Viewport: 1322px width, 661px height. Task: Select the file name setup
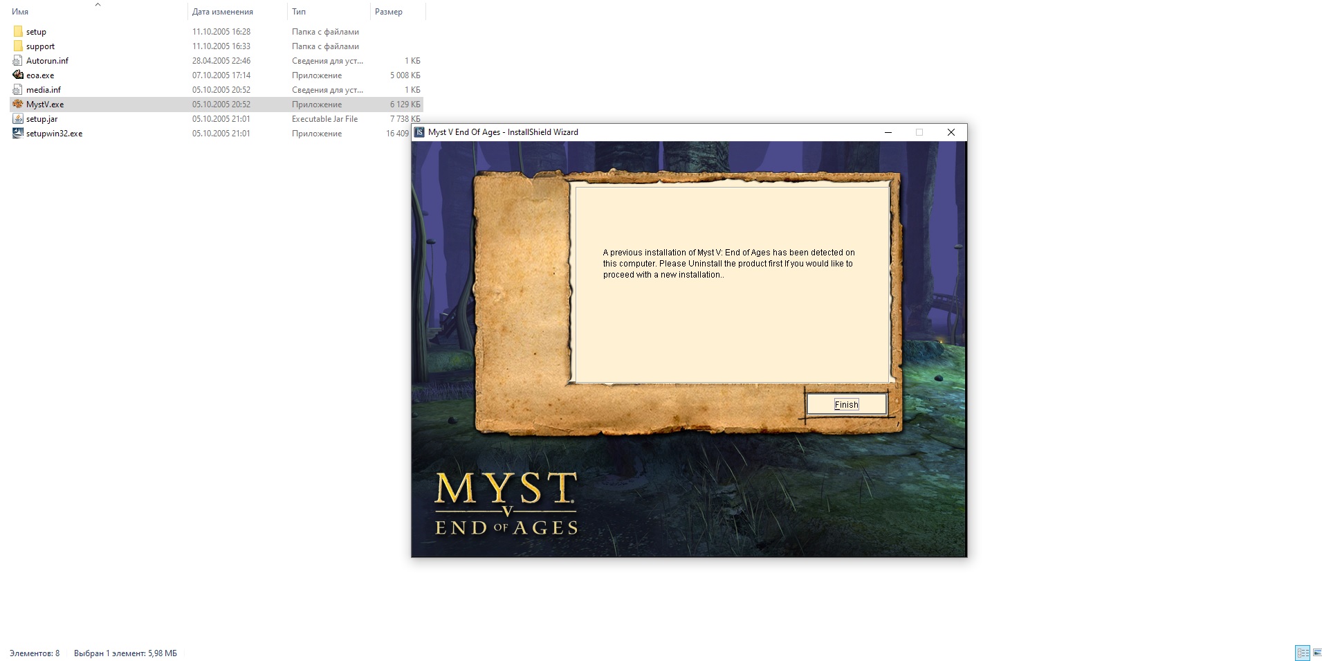click(36, 32)
